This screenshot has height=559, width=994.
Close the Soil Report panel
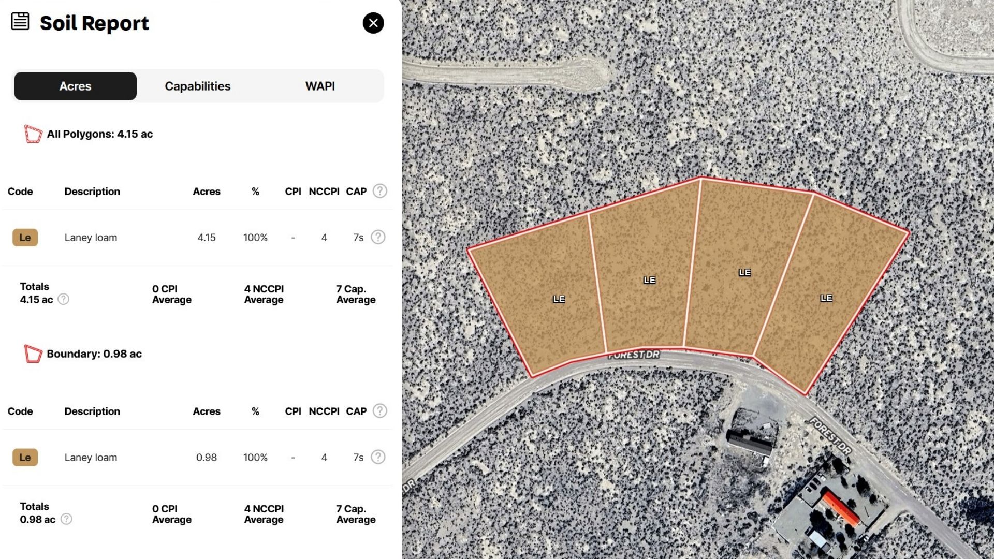point(373,23)
